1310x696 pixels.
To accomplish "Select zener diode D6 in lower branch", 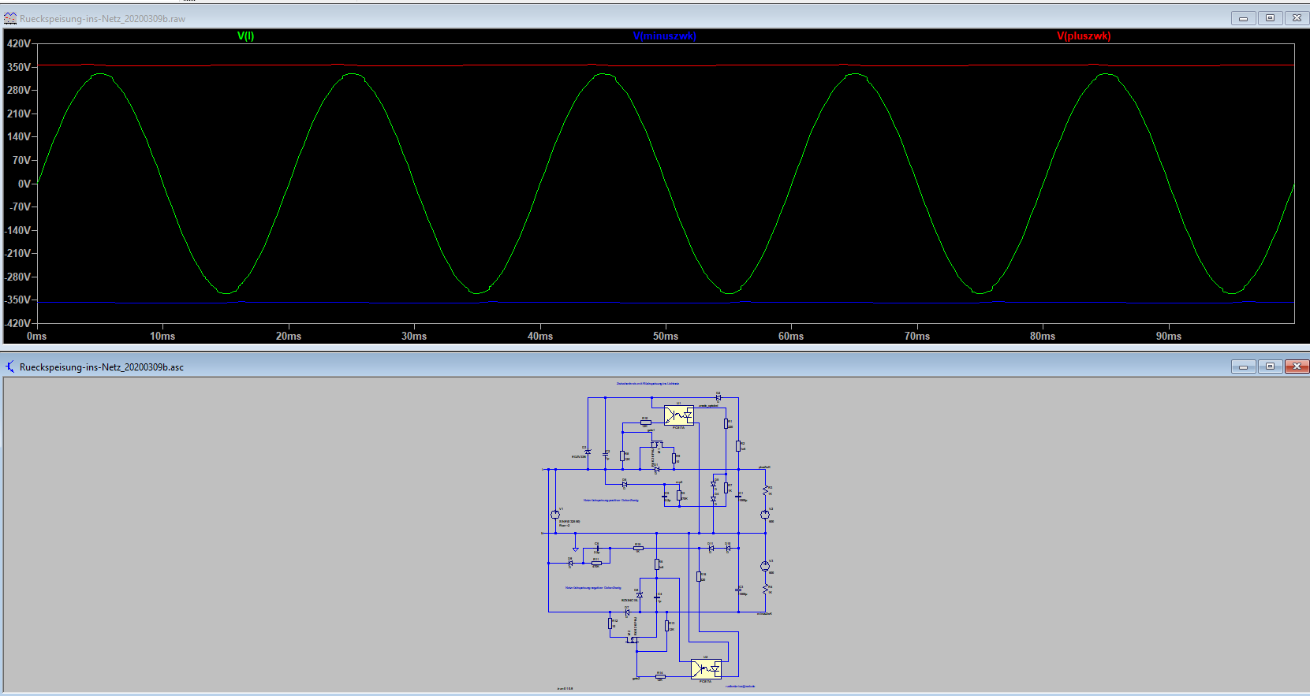I will (x=640, y=595).
